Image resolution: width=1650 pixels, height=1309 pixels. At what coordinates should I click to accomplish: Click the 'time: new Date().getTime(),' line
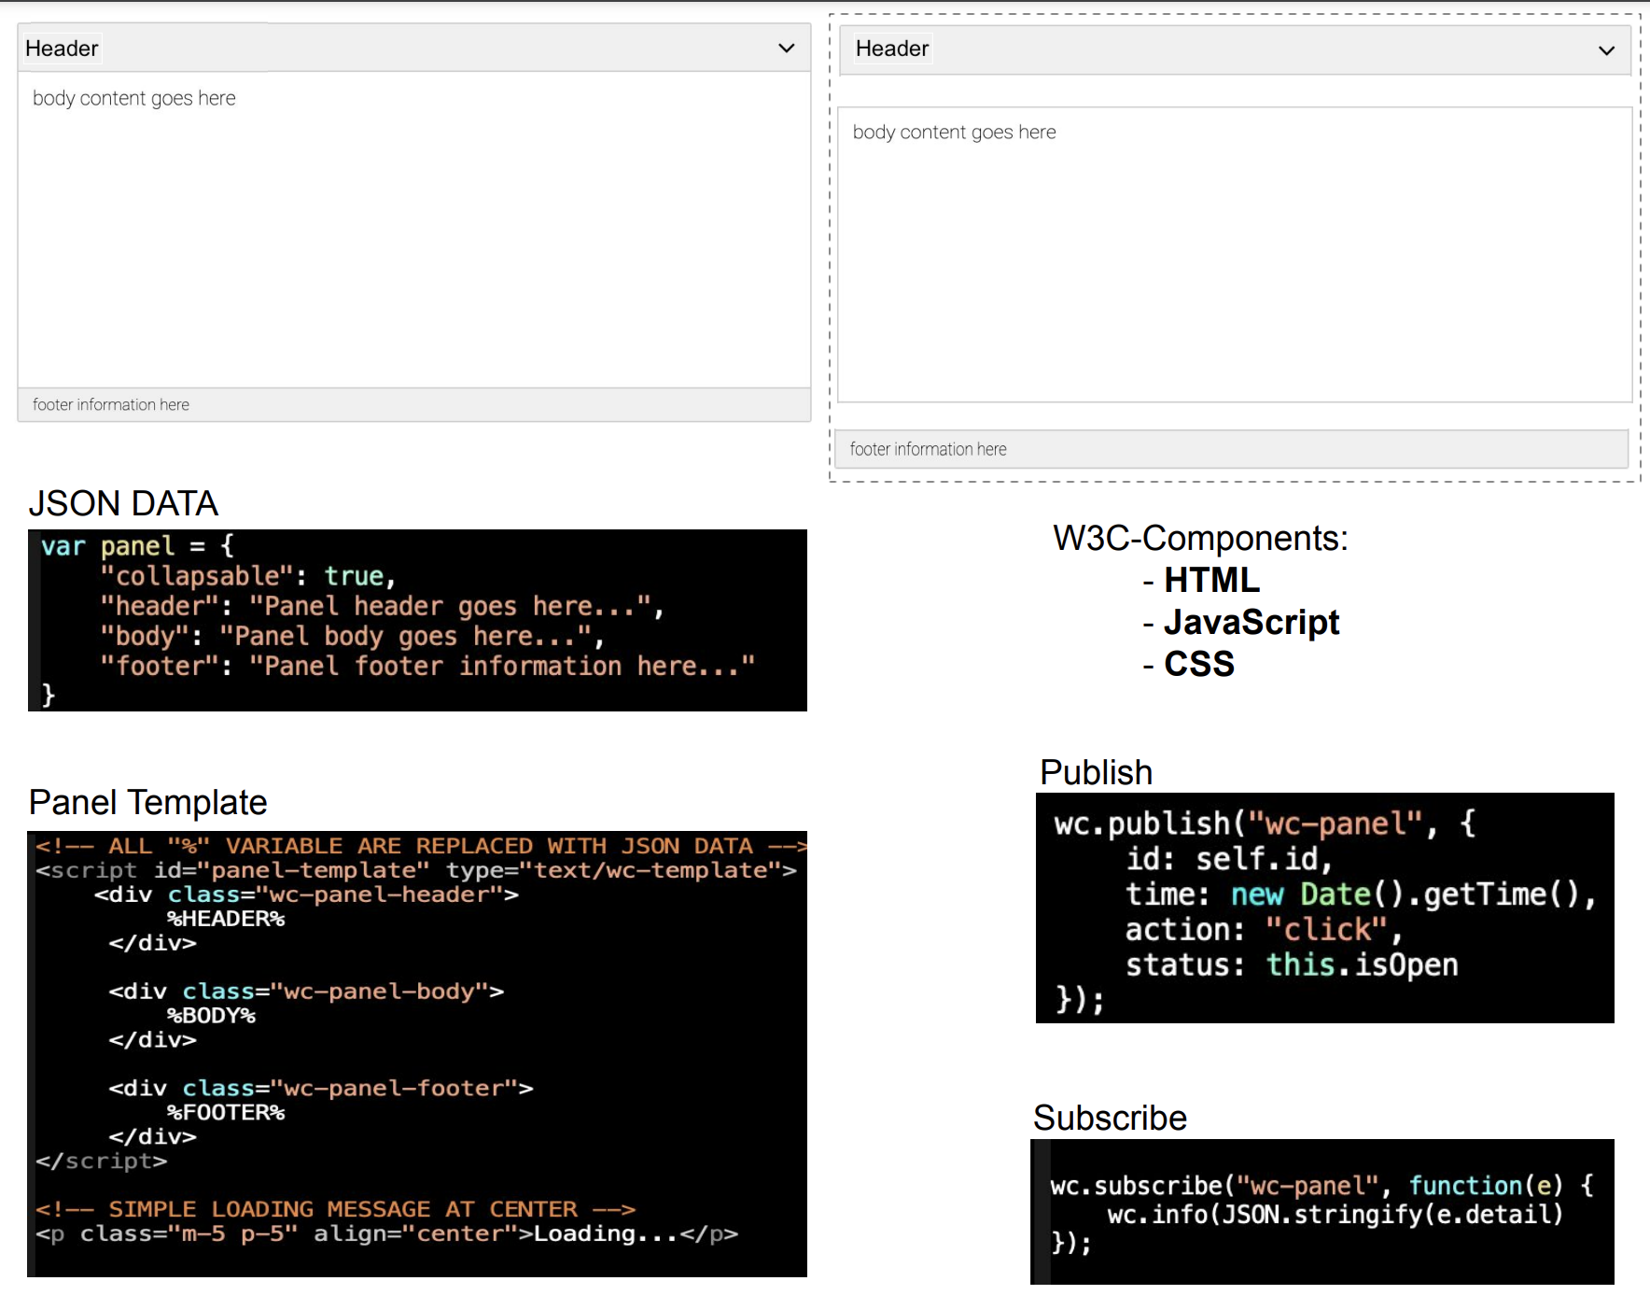(x=1362, y=894)
